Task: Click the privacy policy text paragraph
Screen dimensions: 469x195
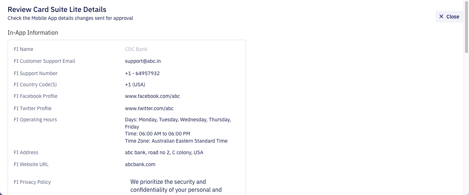Action: (176, 186)
